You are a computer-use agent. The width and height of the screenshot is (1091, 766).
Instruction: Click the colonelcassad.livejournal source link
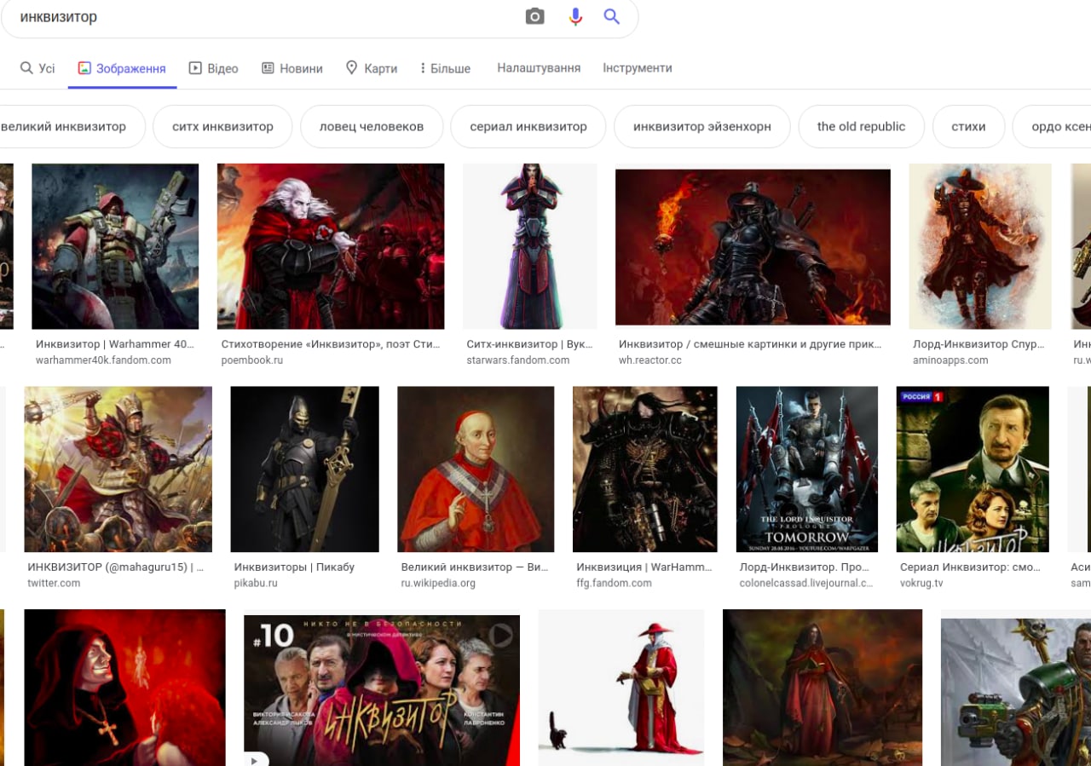[806, 583]
